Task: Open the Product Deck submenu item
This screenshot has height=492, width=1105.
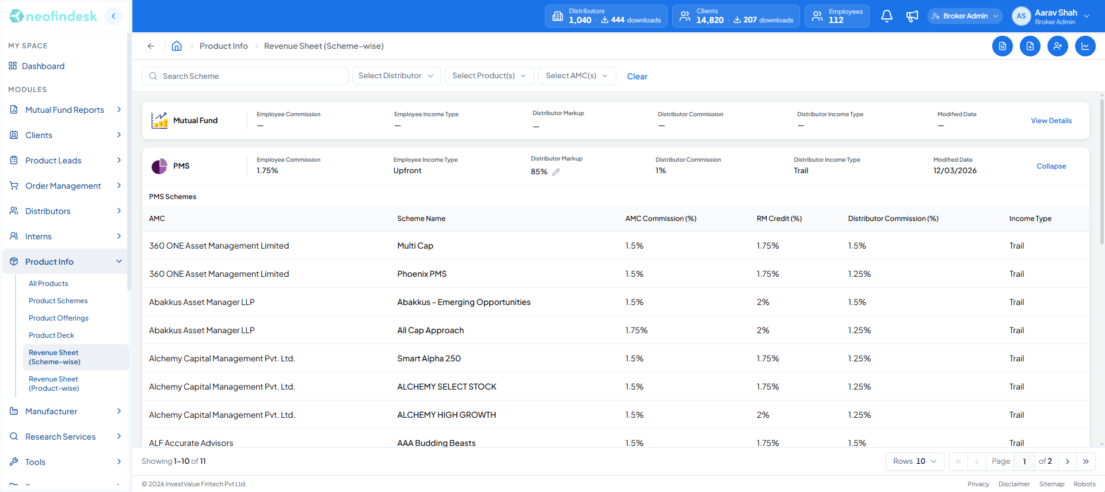Action: 51,335
